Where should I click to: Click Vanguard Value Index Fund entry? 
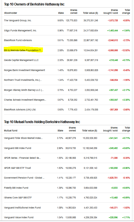(19, 217)
